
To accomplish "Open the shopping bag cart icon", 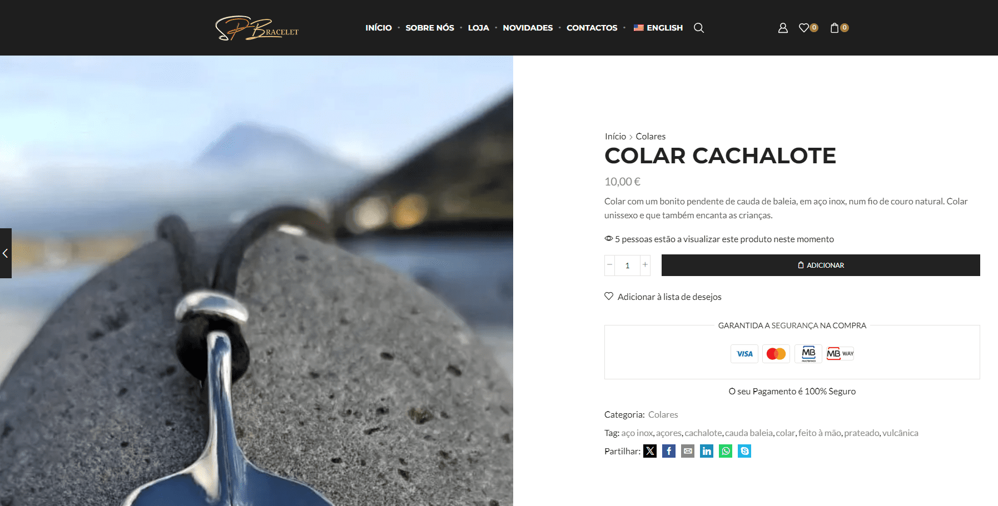I will (x=834, y=28).
